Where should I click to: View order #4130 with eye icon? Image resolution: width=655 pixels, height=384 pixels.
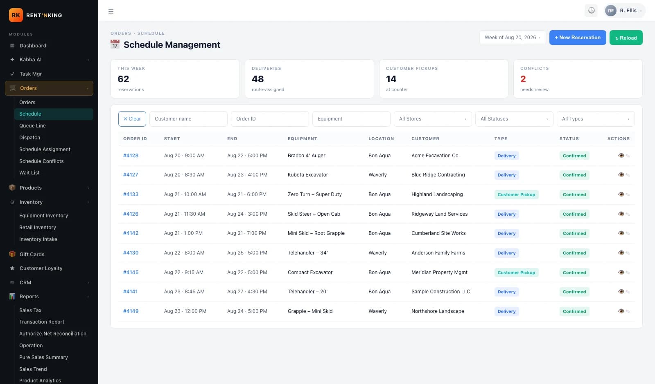(621, 253)
